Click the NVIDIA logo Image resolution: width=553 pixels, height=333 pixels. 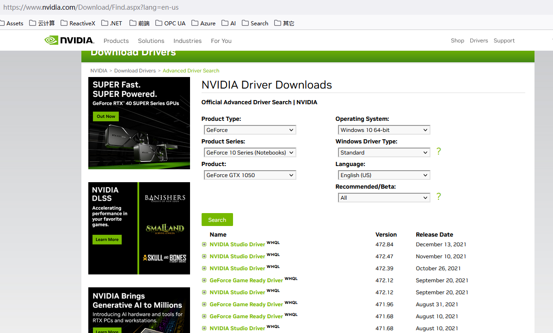point(69,40)
